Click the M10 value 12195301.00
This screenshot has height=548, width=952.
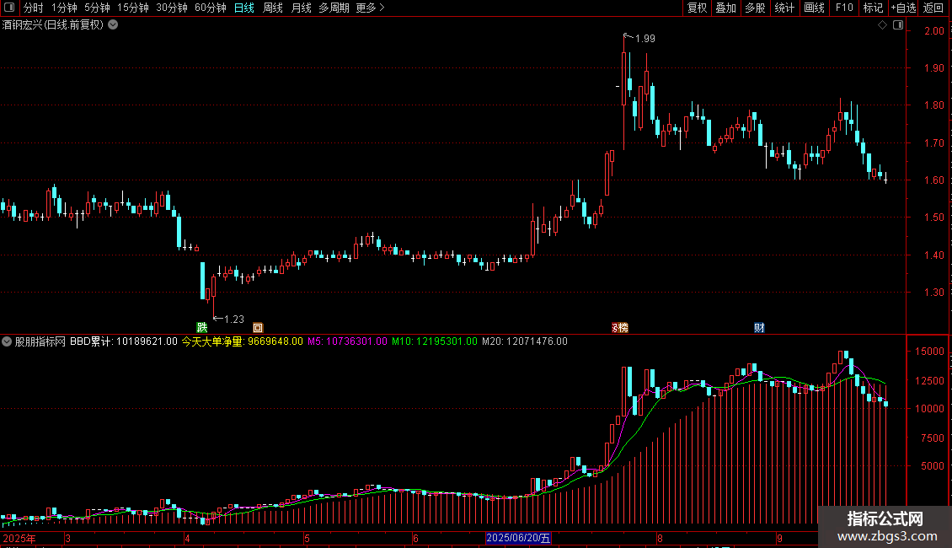pos(447,341)
